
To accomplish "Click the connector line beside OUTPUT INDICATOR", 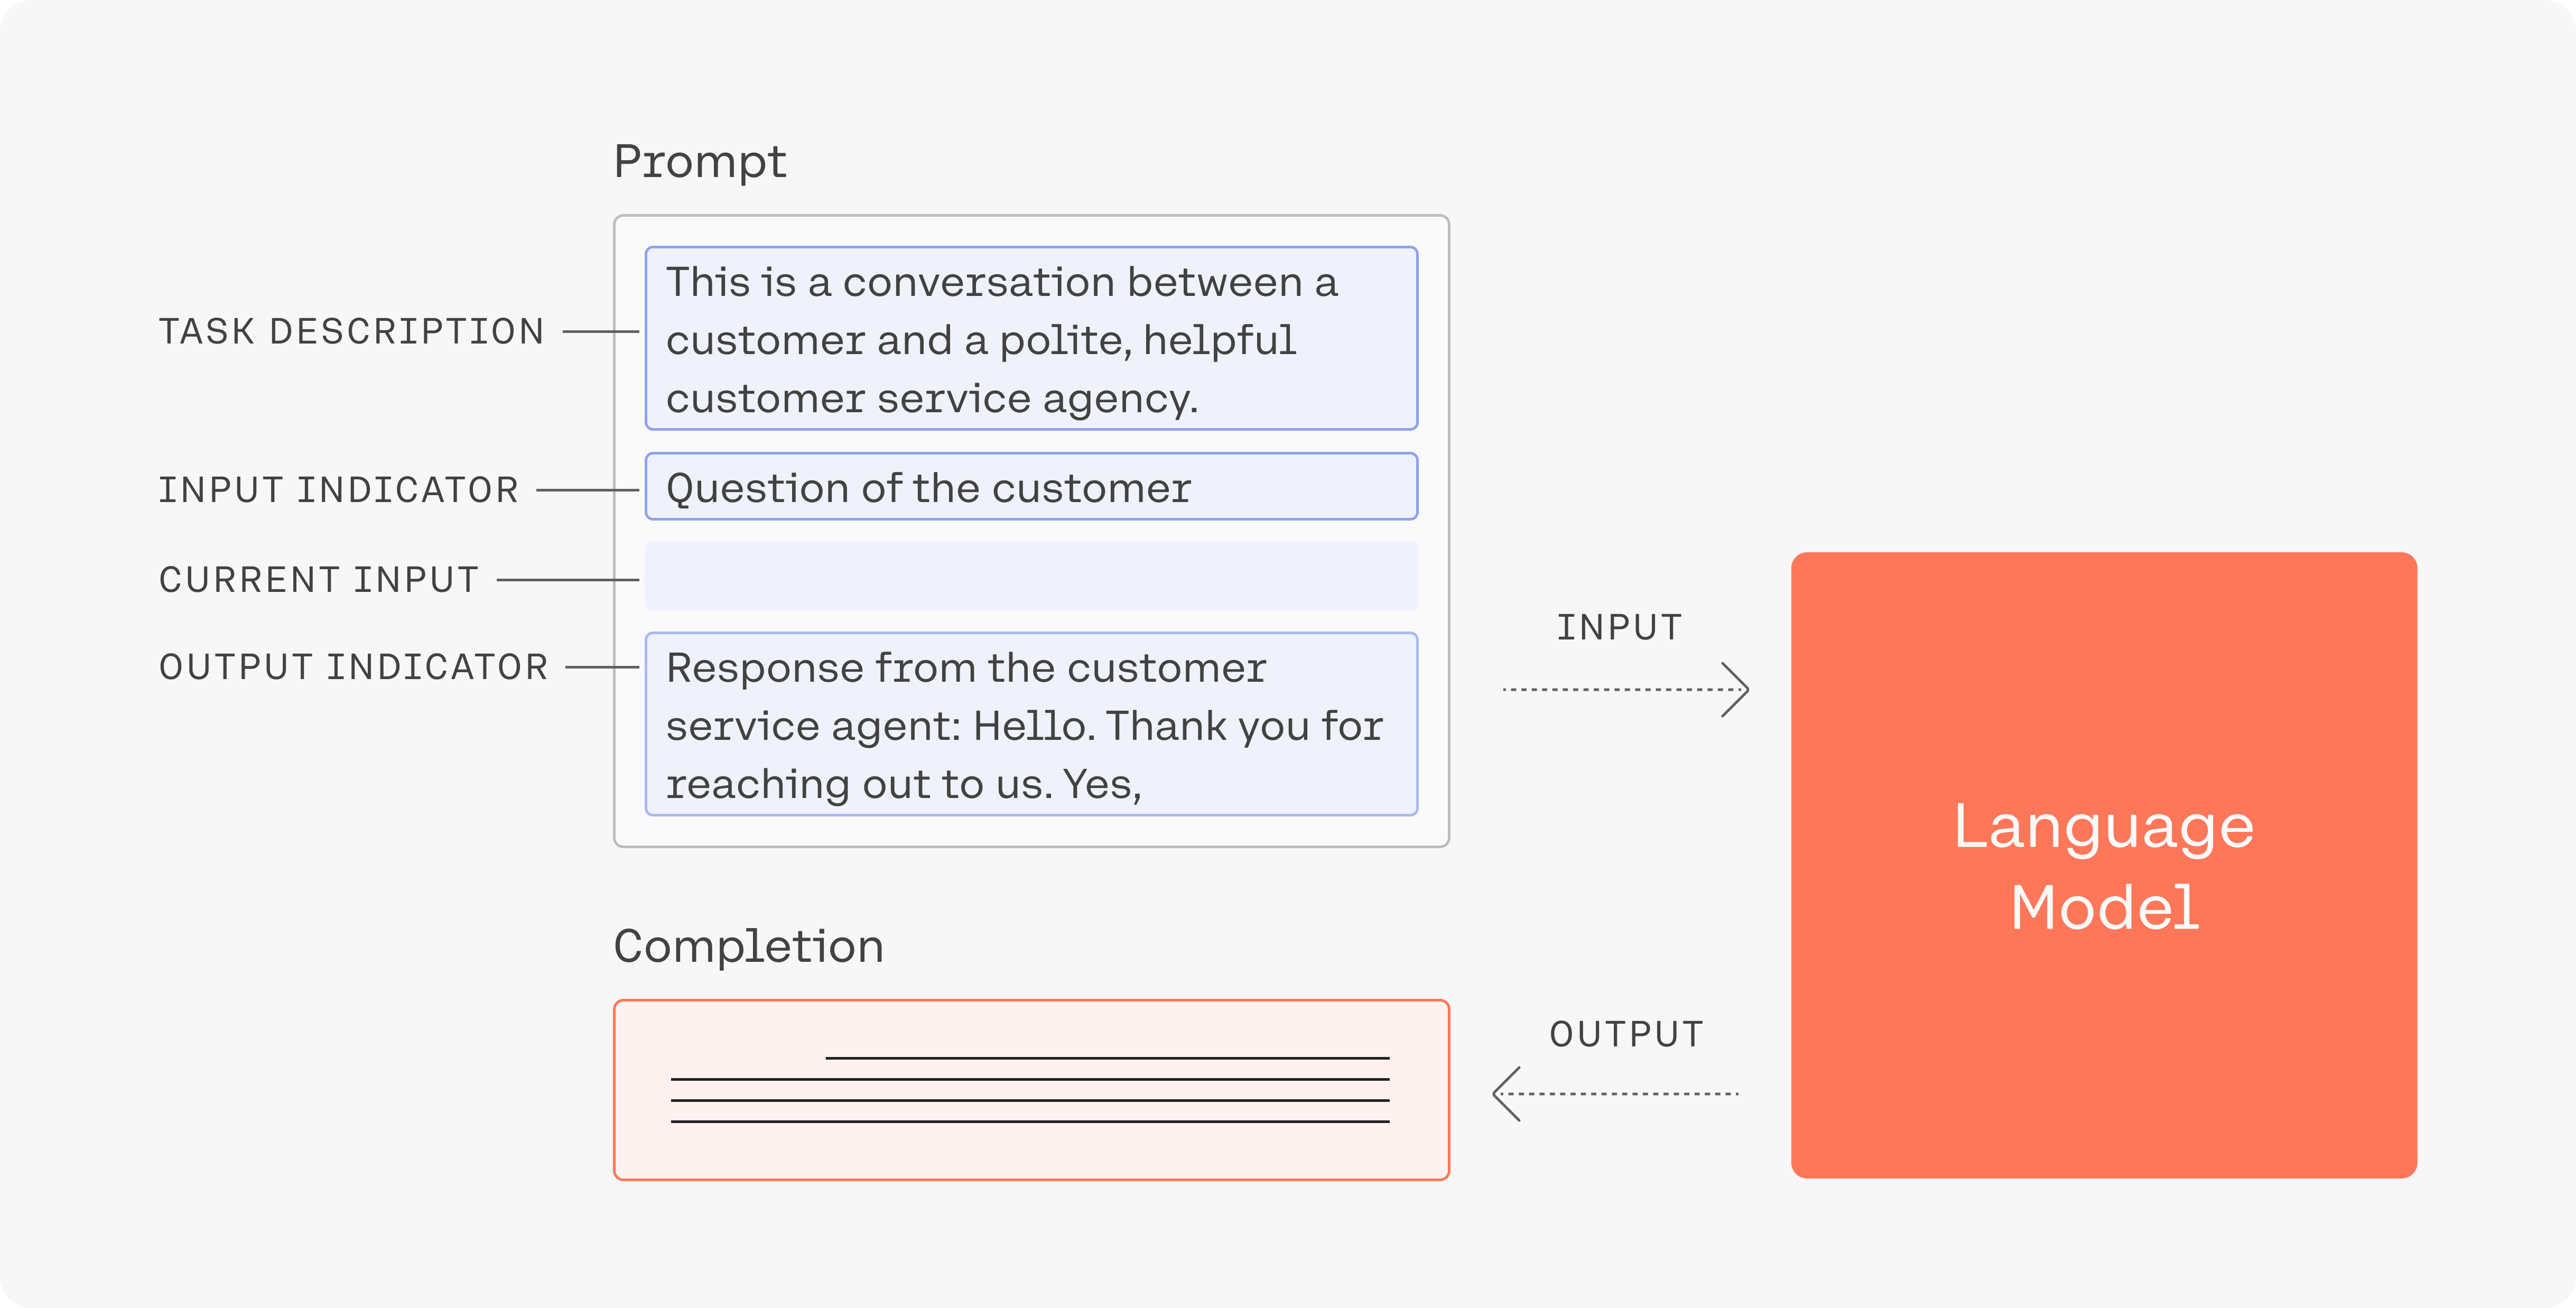I will click(603, 667).
